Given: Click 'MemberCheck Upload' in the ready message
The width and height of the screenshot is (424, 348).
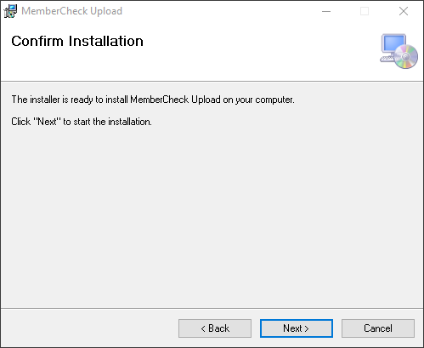Looking at the screenshot, I should pyautogui.click(x=175, y=100).
